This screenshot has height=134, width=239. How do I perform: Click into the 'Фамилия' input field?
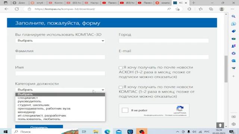click(x=60, y=57)
